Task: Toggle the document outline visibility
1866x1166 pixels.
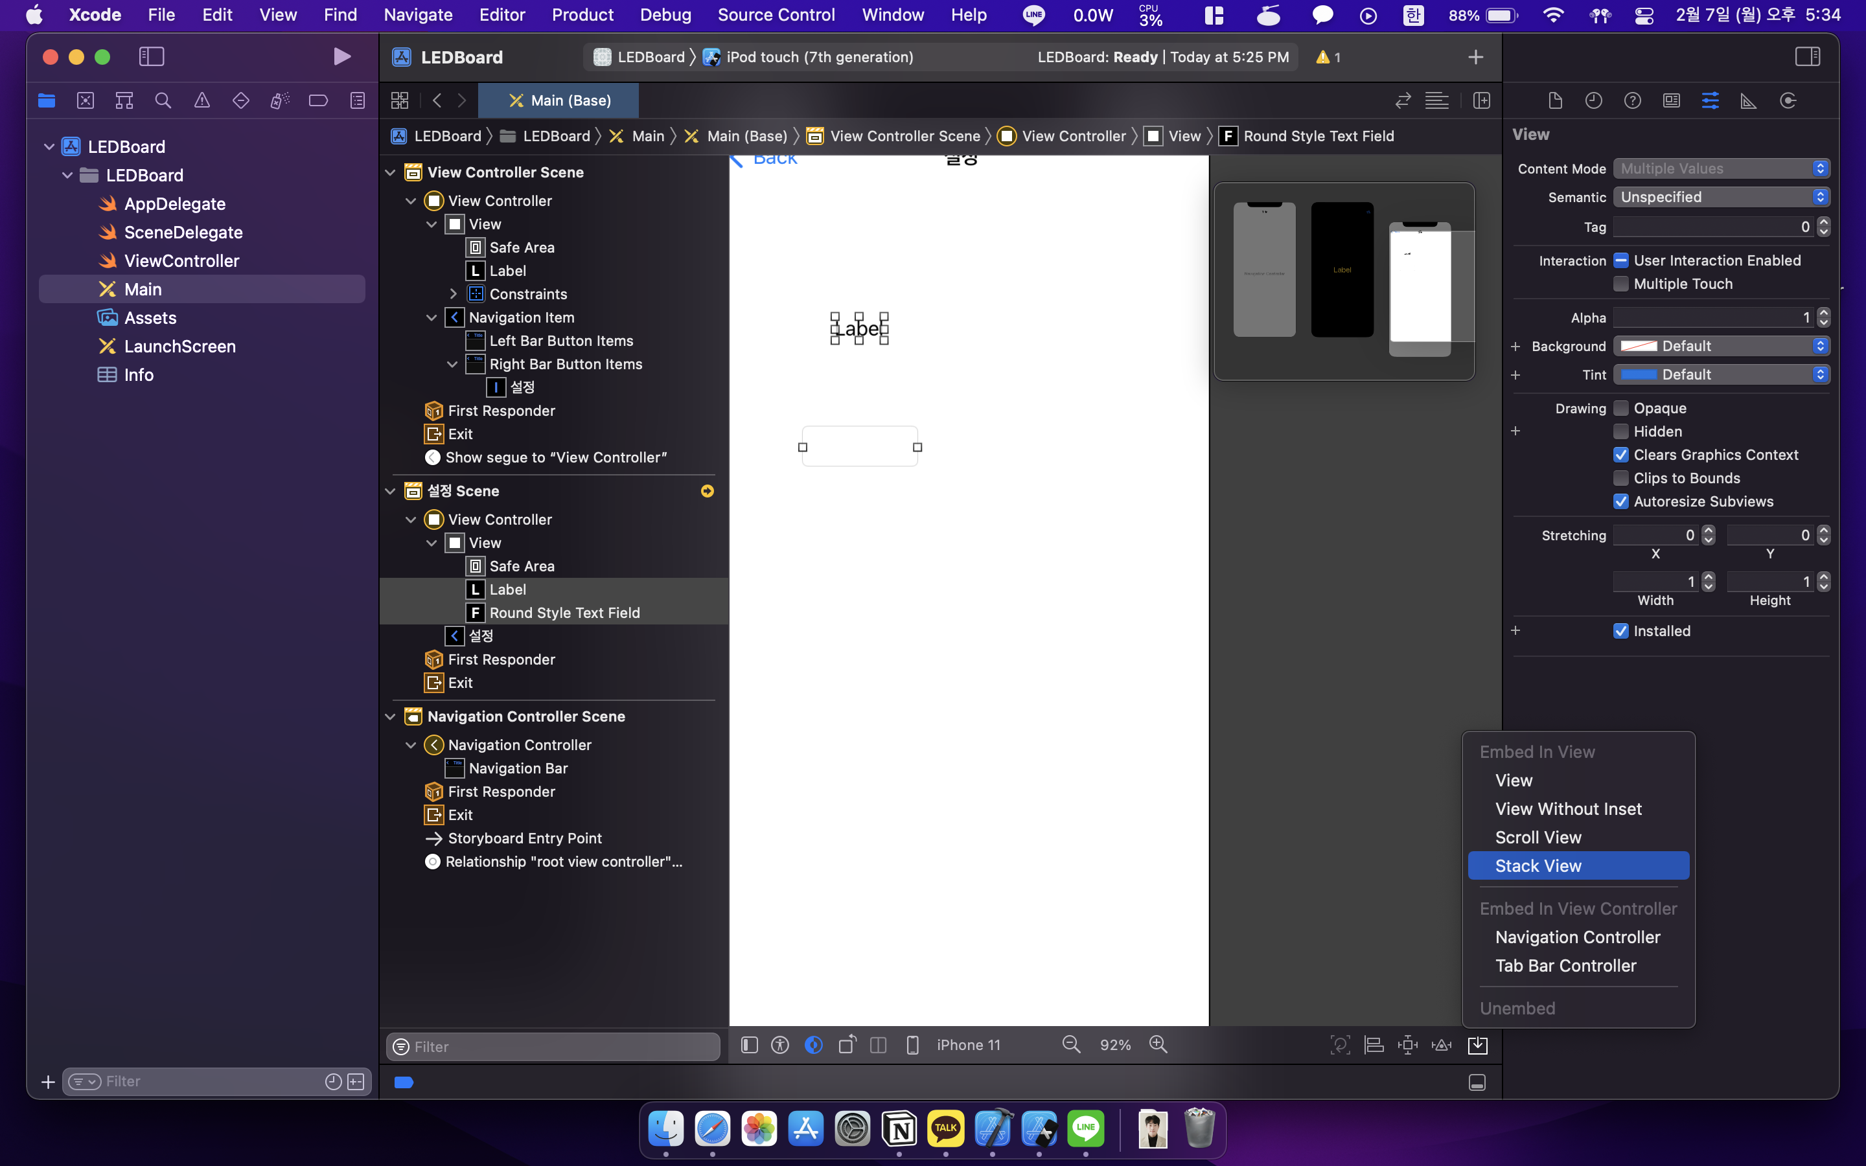Action: (749, 1045)
